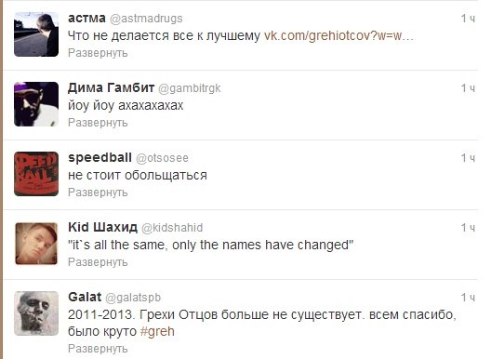Open астма's profile avatar
Screen dimensions: 491x359
pos(36,34)
